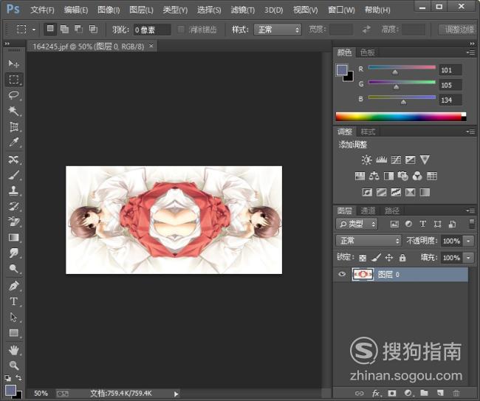480x401 pixels.
Task: Add Vibrance adjustment triangle icon
Action: tap(425, 160)
